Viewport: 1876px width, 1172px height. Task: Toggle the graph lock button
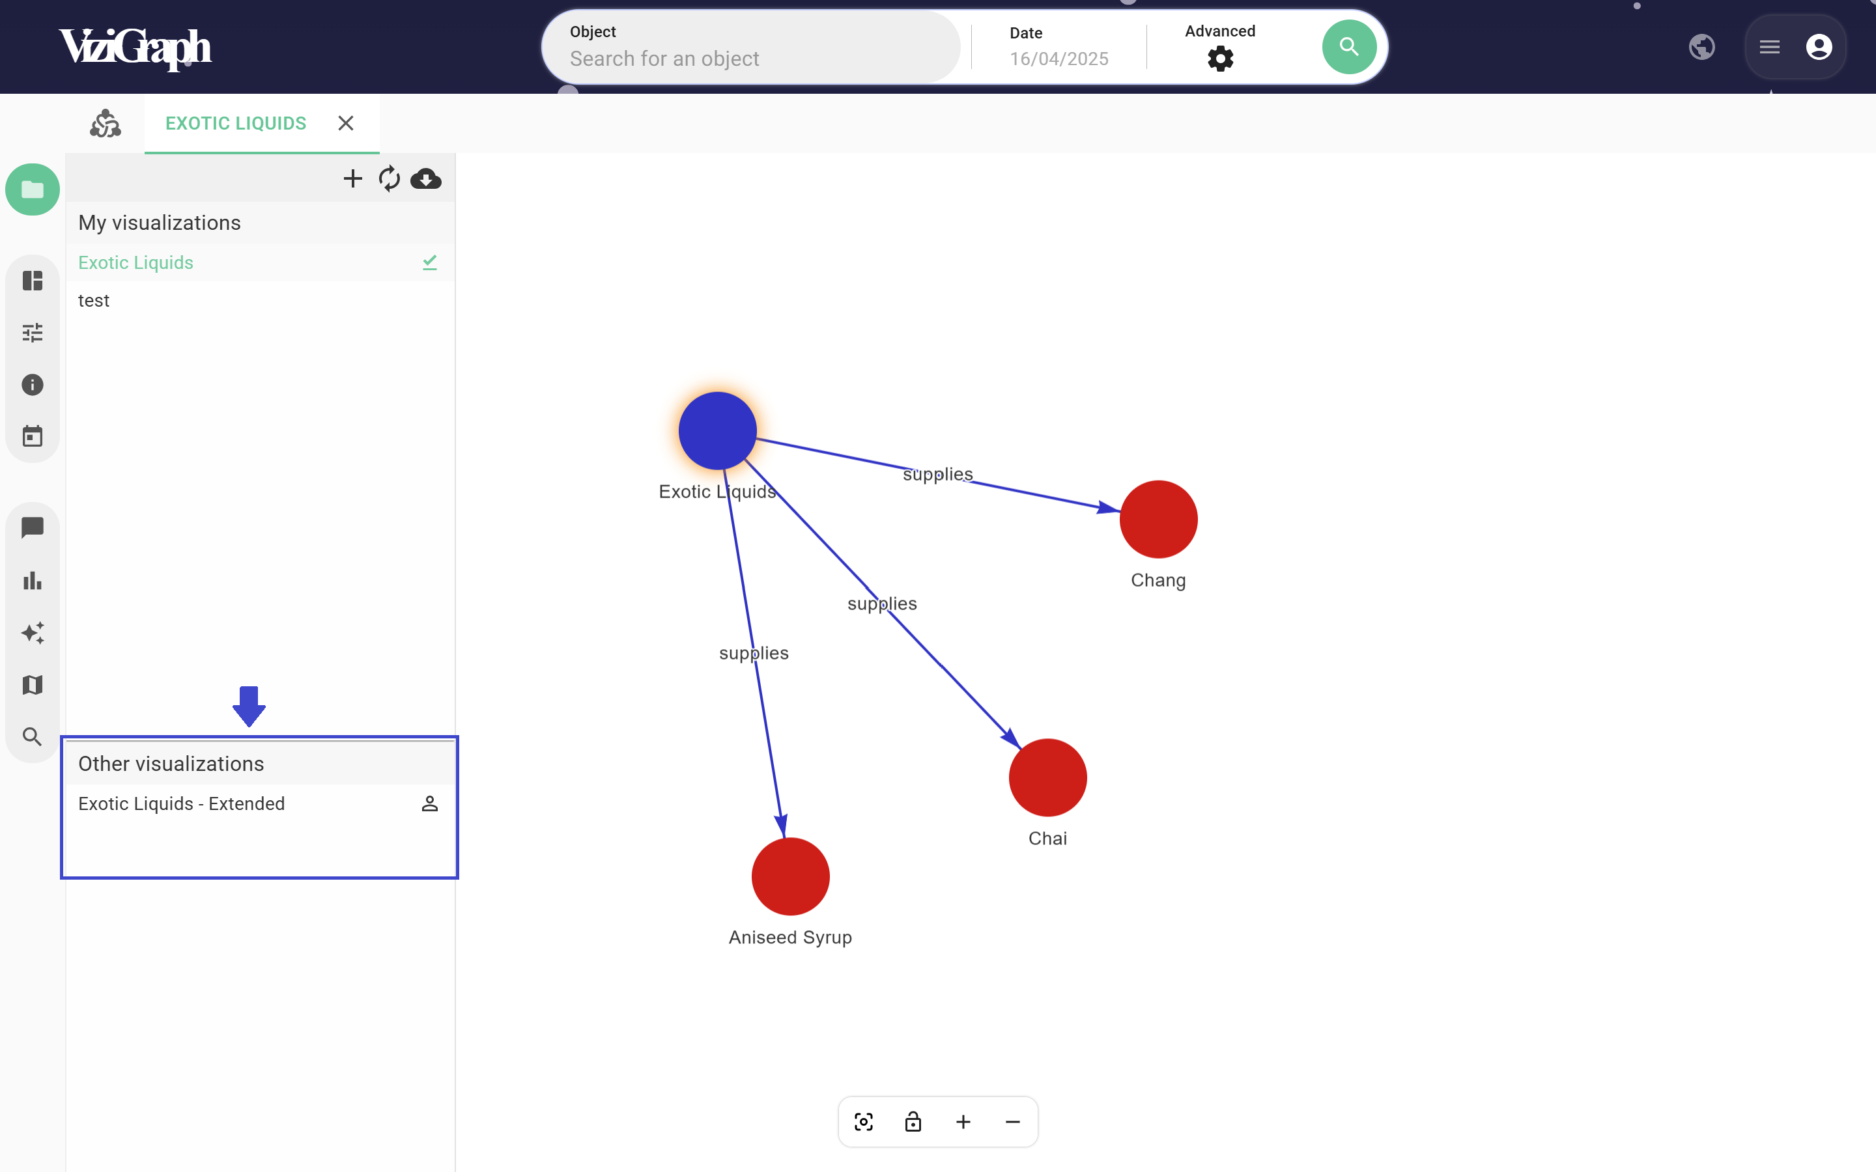pos(913,1122)
